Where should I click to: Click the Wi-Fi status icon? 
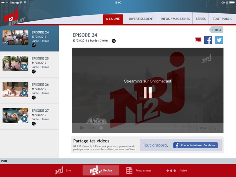[x=25, y=3]
